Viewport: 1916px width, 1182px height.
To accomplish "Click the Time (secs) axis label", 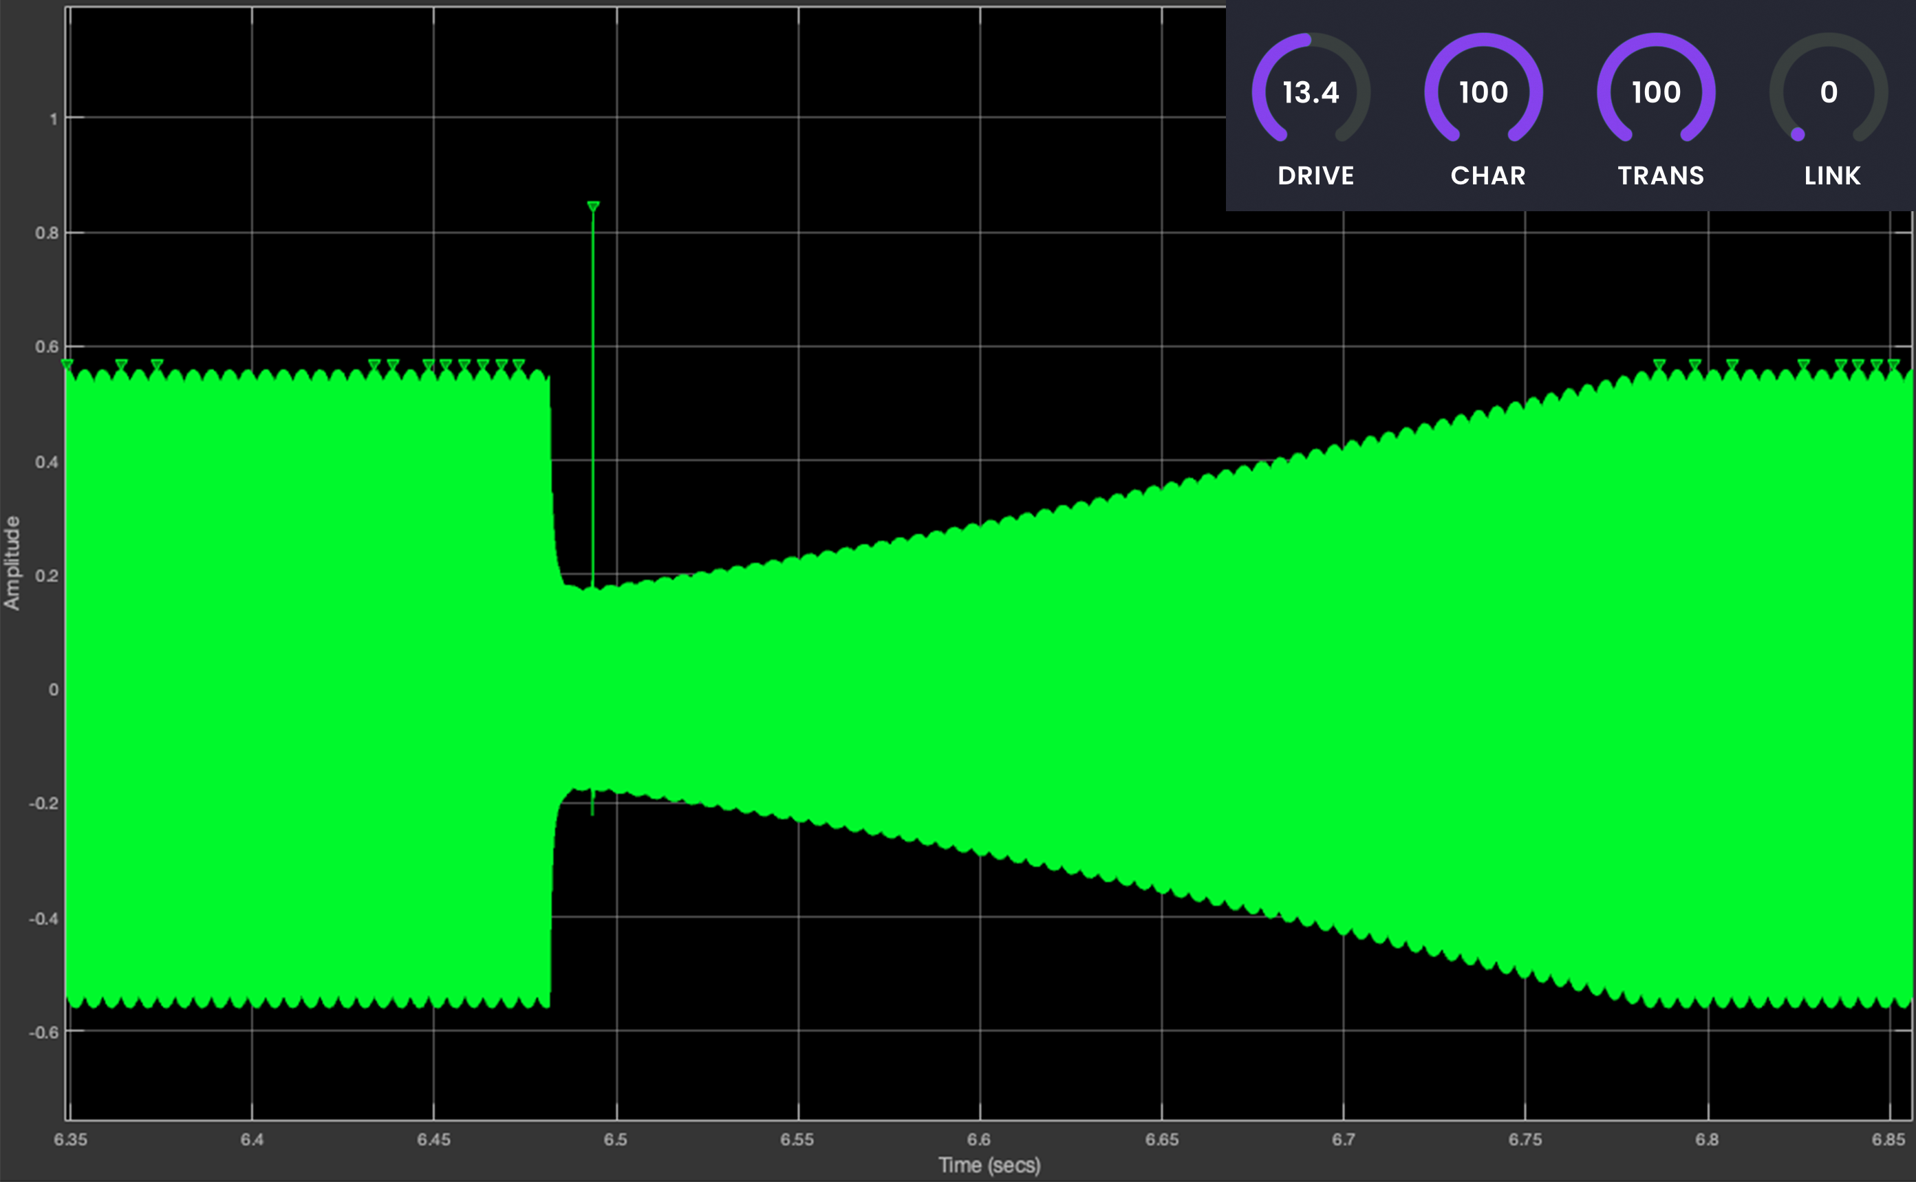I will [990, 1165].
